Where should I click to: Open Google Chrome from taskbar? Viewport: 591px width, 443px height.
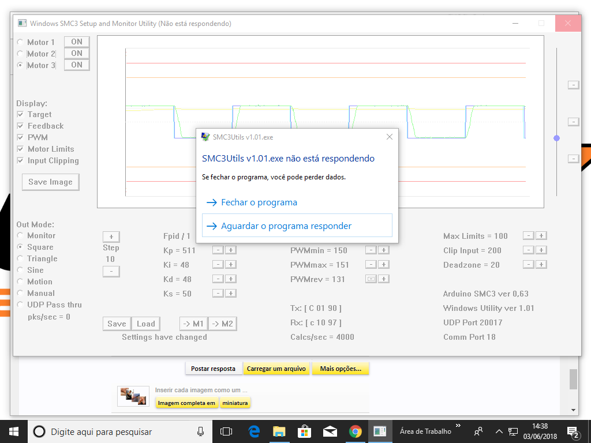355,431
